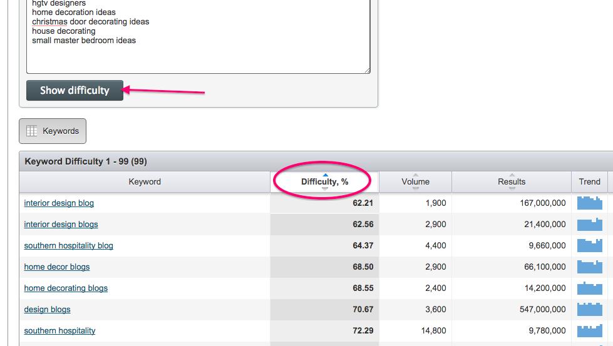Click the textarea resize handle corner

[367, 70]
